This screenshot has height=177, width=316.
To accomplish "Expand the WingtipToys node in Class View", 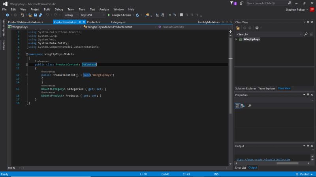I will tap(236, 39).
